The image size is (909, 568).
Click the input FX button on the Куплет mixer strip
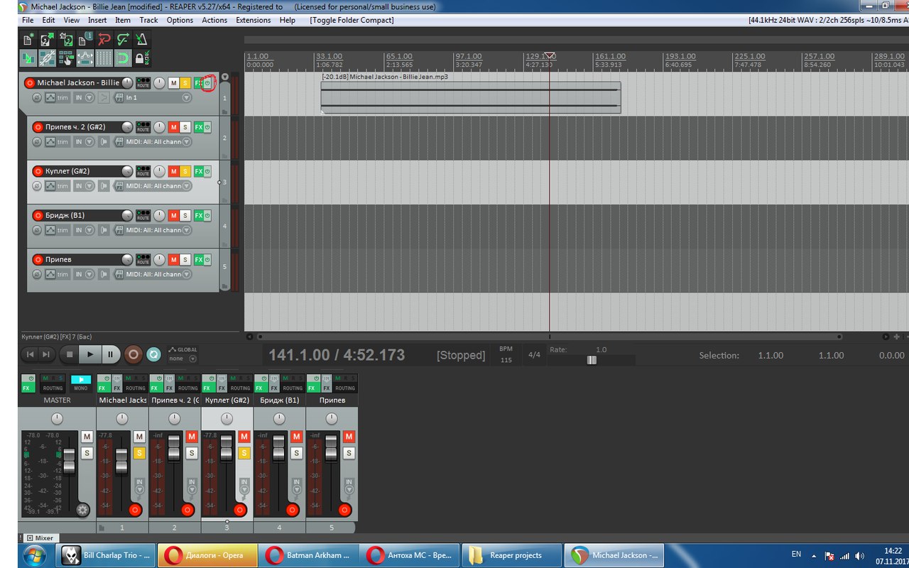(x=222, y=388)
